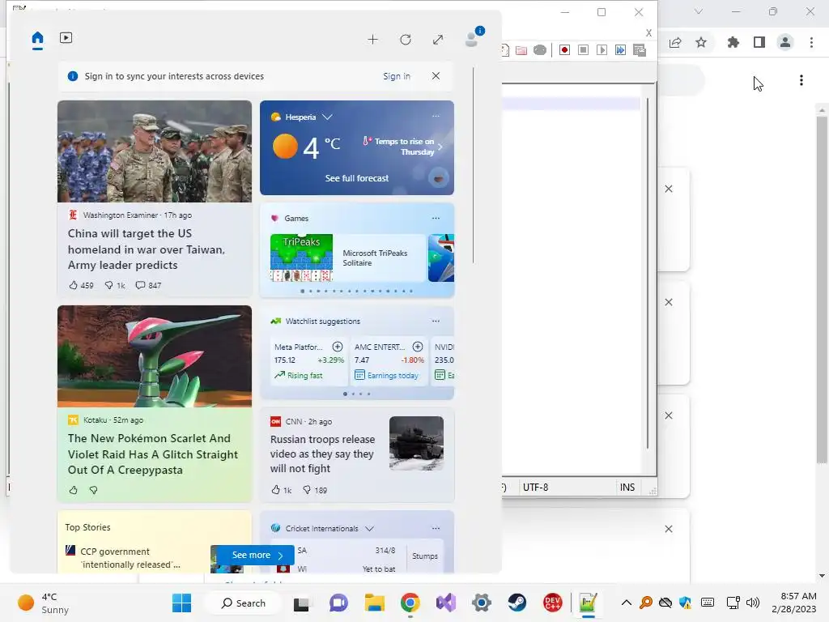Open Steam from the taskbar
The height and width of the screenshot is (622, 829).
[517, 603]
